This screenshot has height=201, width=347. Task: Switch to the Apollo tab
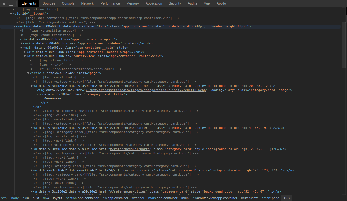coord(221,3)
